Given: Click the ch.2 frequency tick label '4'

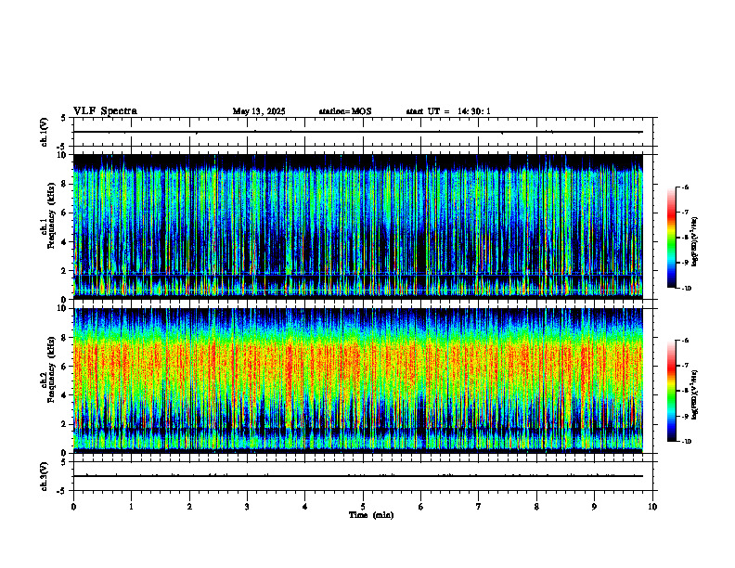Looking at the screenshot, I should pos(65,395).
